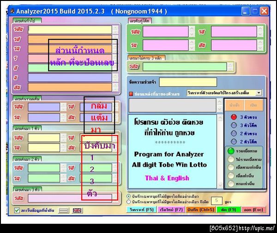Click รน field in เลขเด่นรวมแต้ม group
The height and width of the screenshot is (233, 277).
click(44, 117)
